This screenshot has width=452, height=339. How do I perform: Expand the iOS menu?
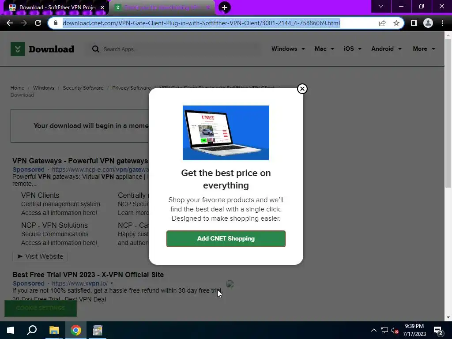tap(352, 49)
